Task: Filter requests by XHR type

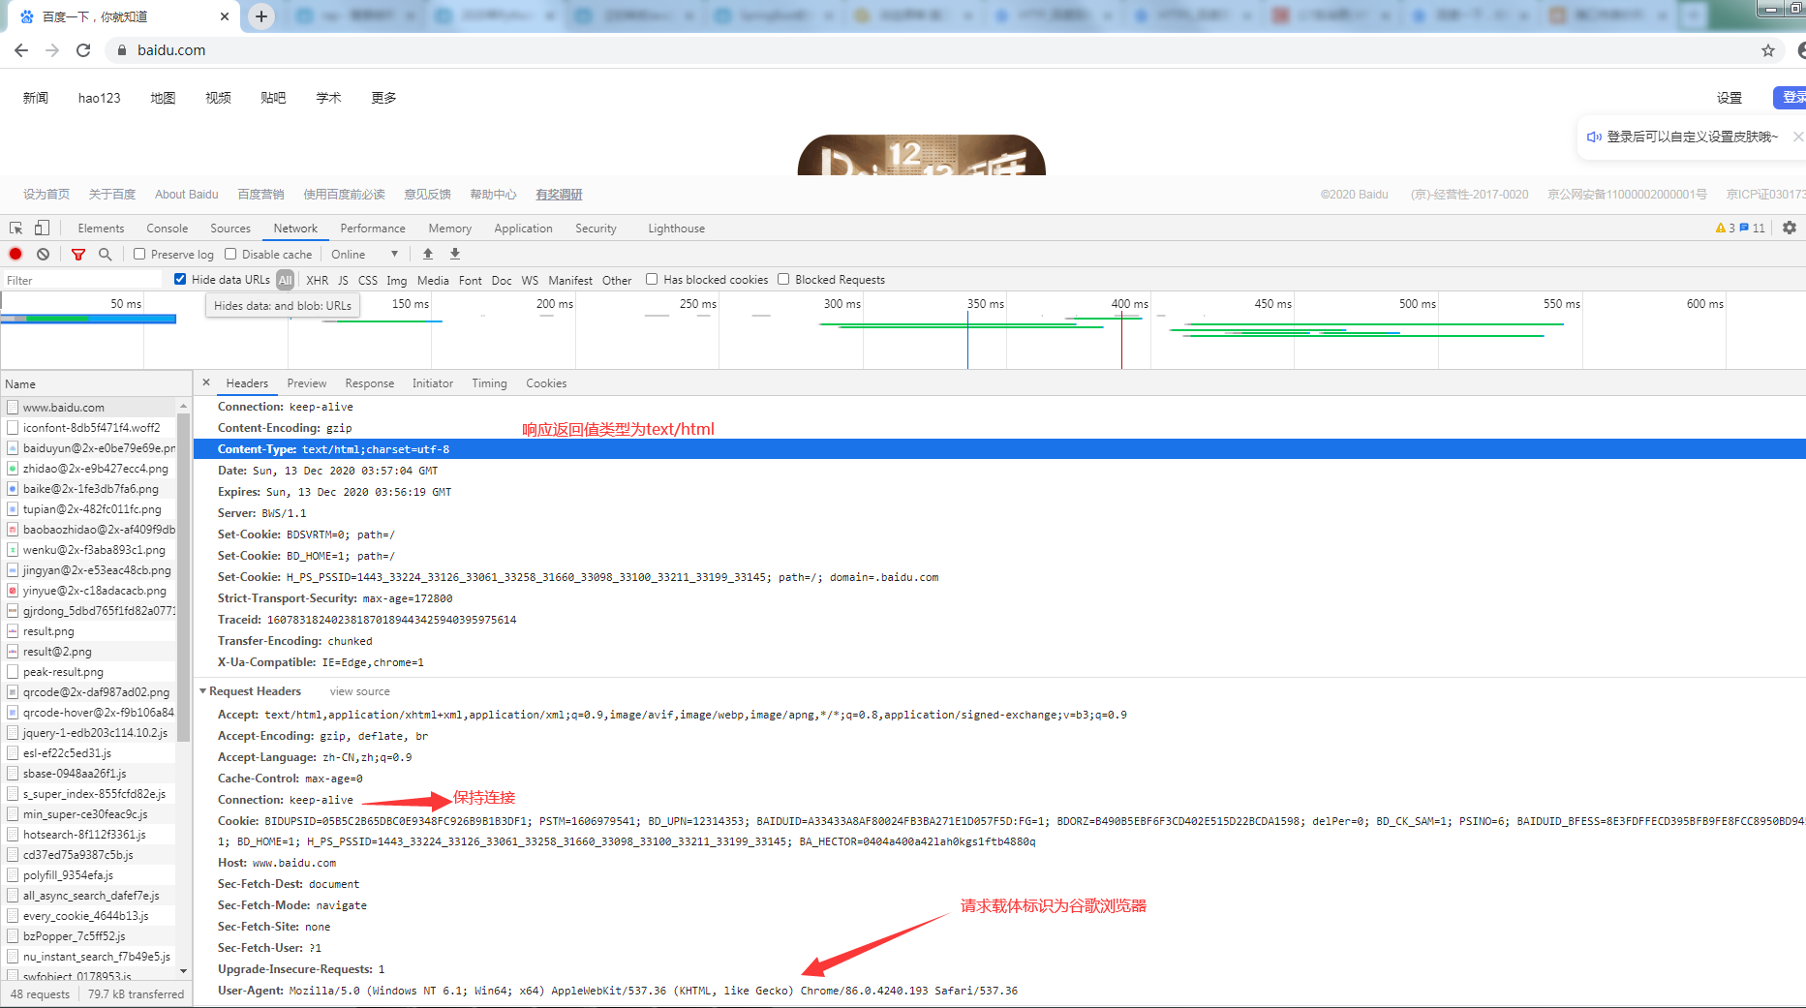Action: [318, 280]
